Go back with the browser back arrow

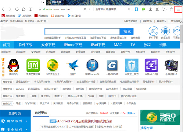pyautogui.click(x=3, y=9)
